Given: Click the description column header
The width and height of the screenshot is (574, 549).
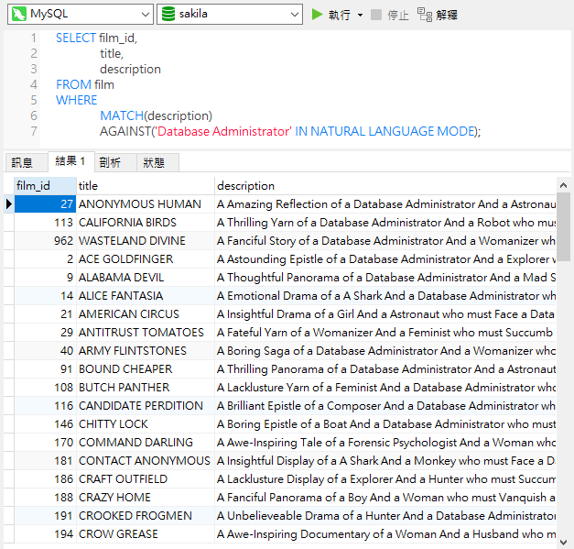Looking at the screenshot, I should coord(245,186).
